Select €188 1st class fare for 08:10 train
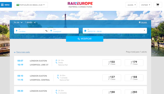164x94 pixels. pos(134,78)
